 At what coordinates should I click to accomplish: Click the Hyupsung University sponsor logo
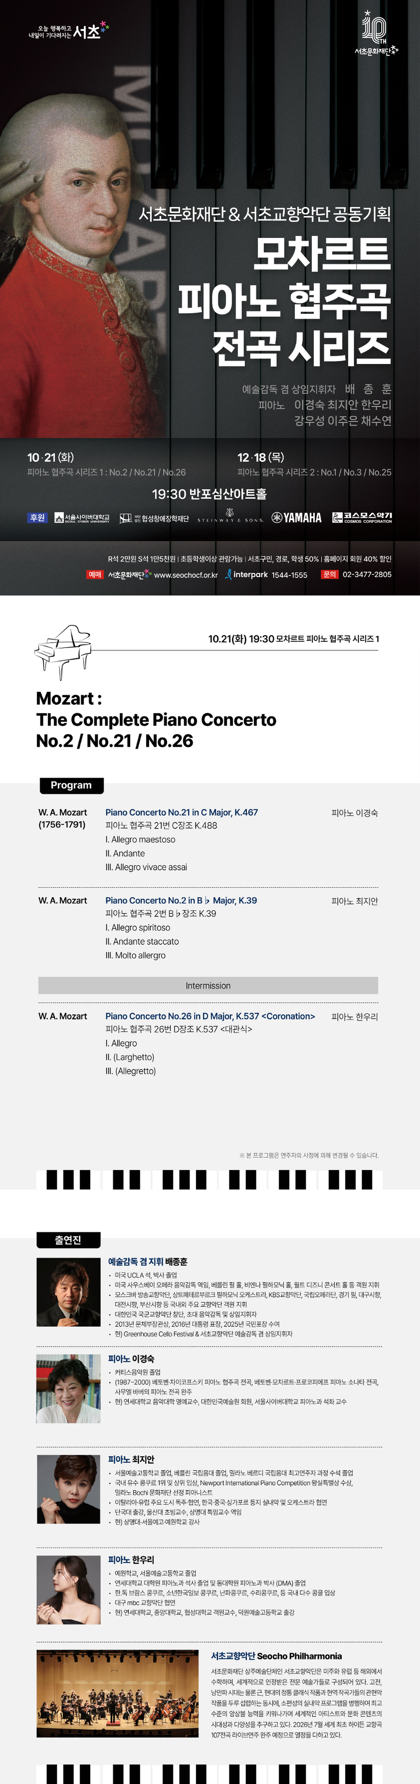(x=154, y=518)
